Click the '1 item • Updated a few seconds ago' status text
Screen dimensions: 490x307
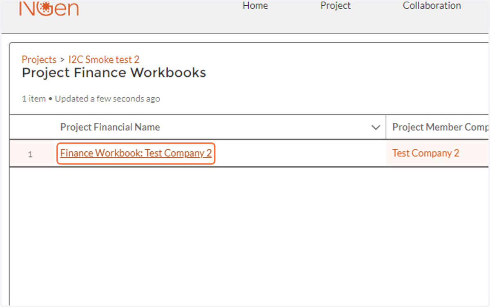pos(91,99)
